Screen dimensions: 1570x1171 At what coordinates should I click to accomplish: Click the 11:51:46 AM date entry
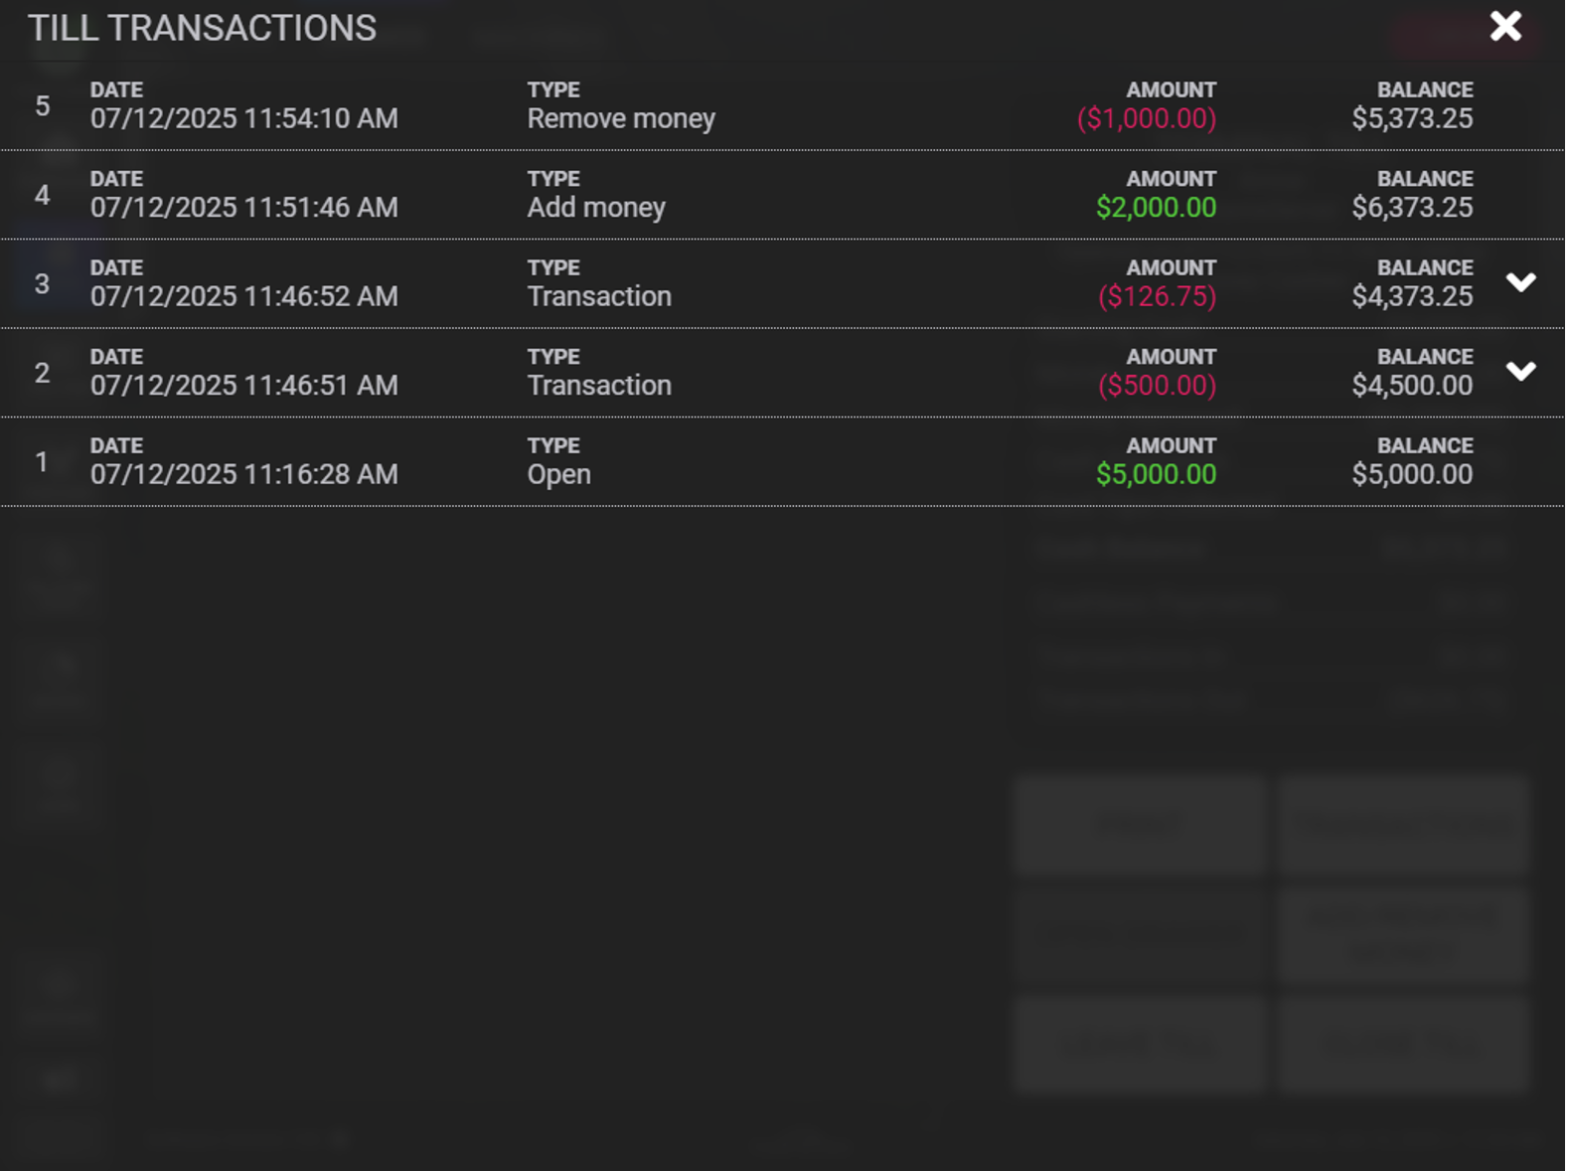[x=243, y=208]
